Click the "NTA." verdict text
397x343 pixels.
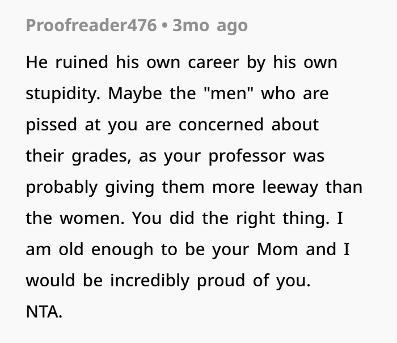coord(44,312)
